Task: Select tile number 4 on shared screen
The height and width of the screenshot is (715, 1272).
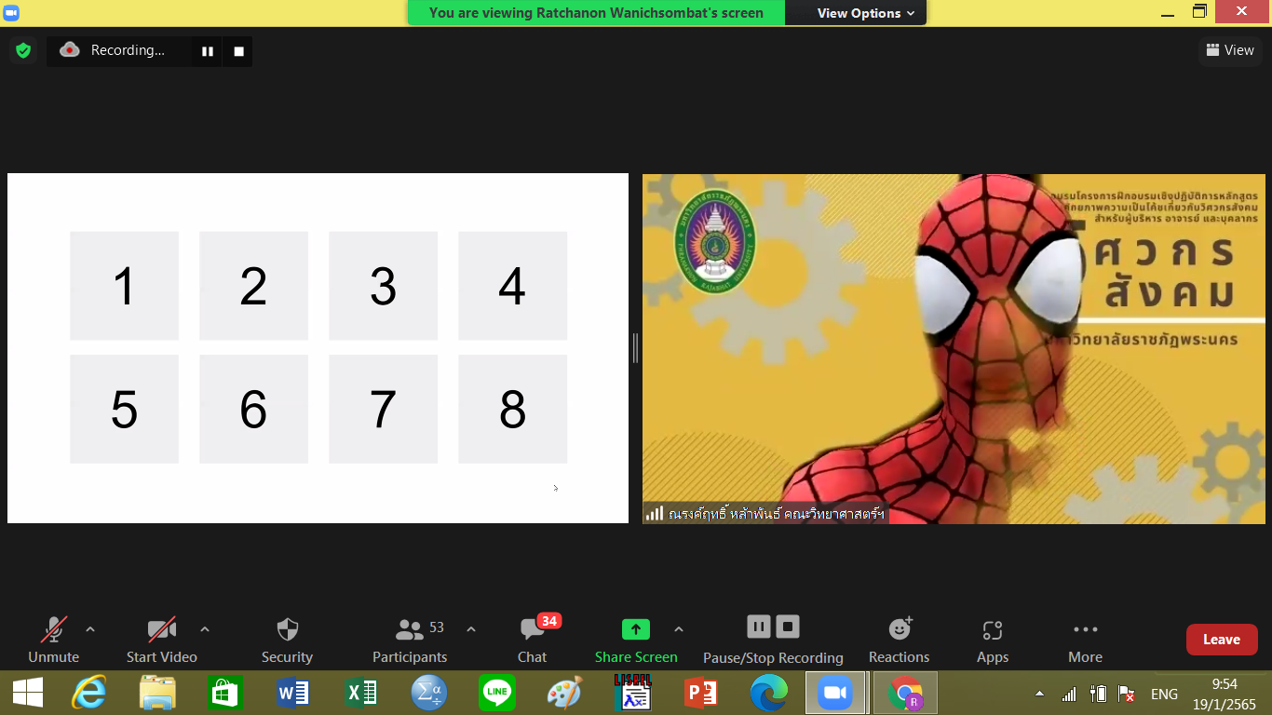Action: pyautogui.click(x=512, y=286)
